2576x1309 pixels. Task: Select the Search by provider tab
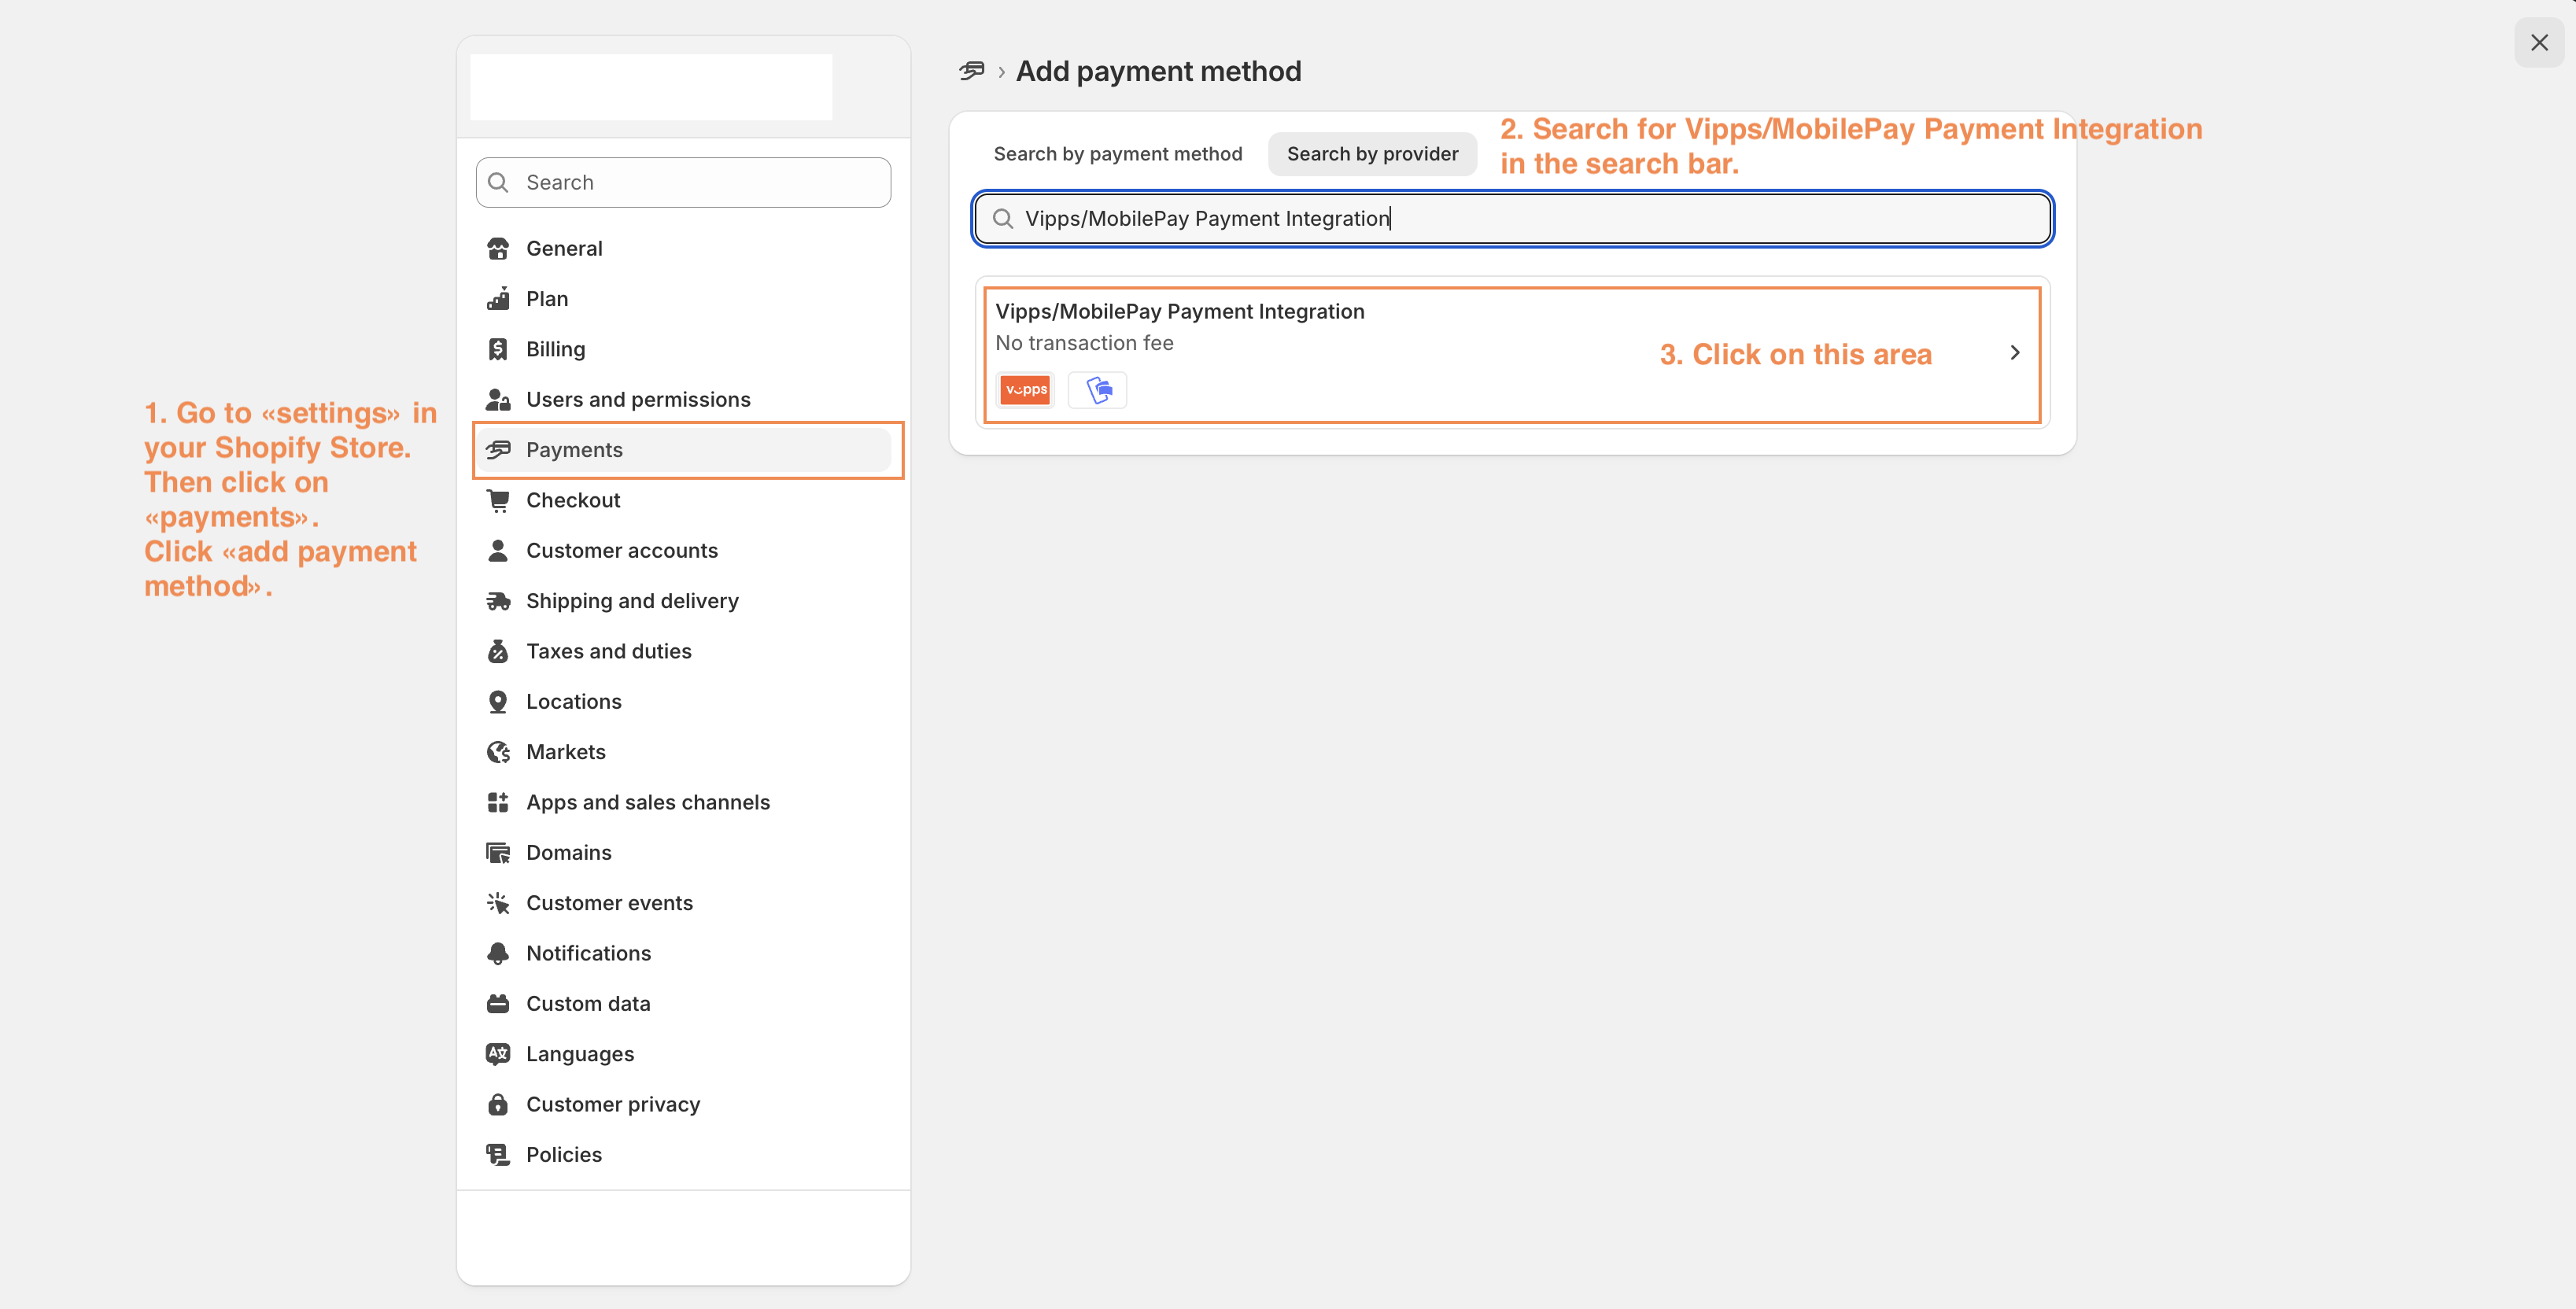coord(1371,154)
